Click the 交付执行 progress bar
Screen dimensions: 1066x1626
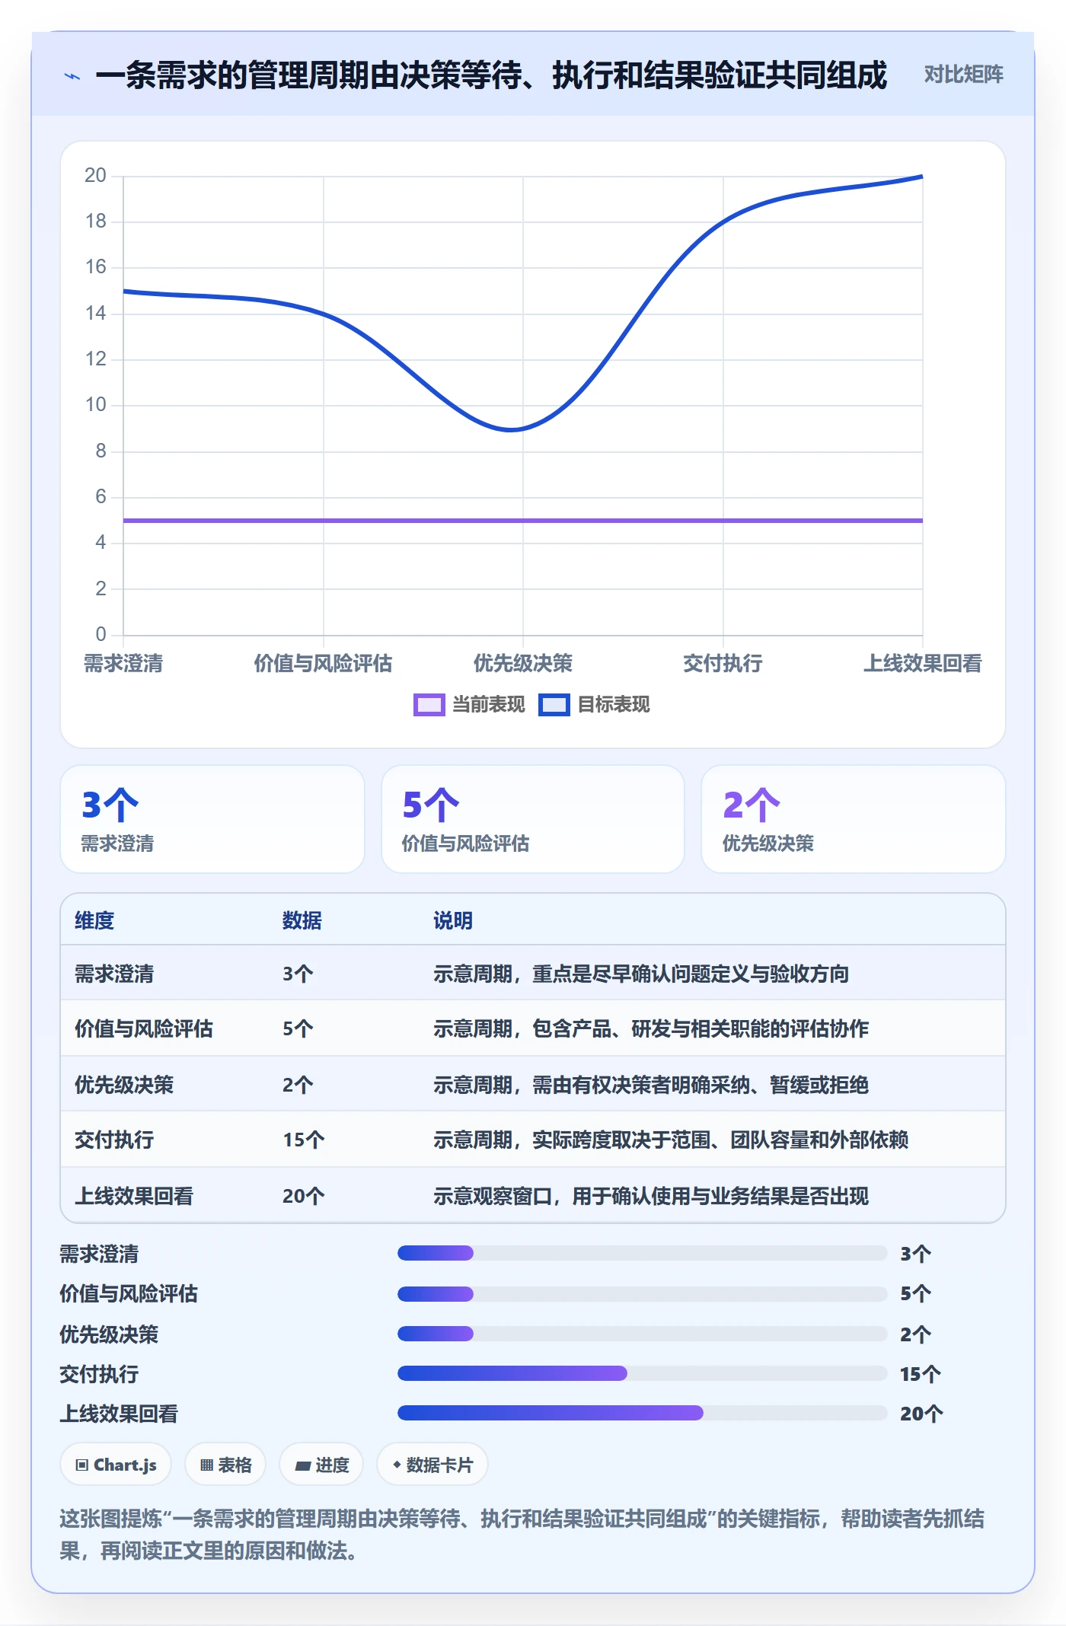[642, 1373]
